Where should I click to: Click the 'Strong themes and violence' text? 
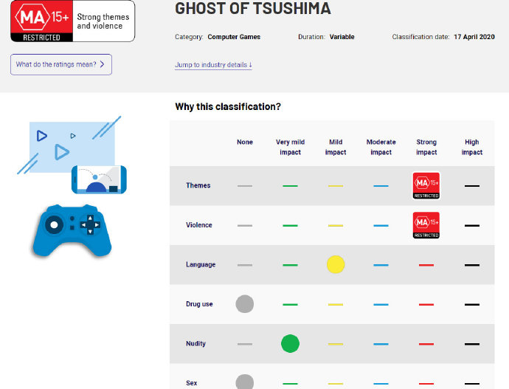[x=103, y=21]
